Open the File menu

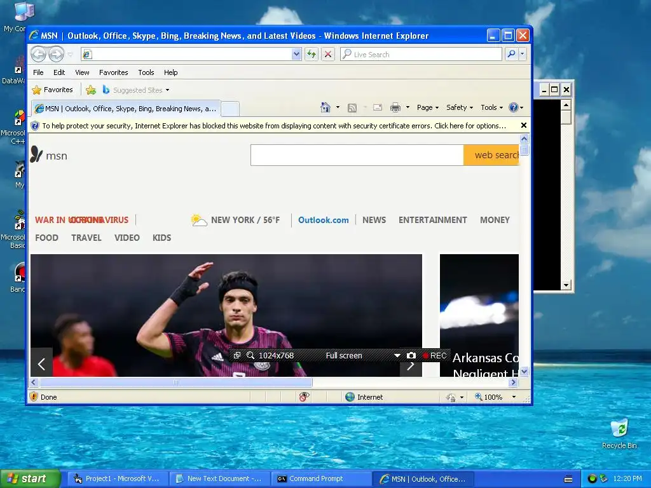coord(38,72)
